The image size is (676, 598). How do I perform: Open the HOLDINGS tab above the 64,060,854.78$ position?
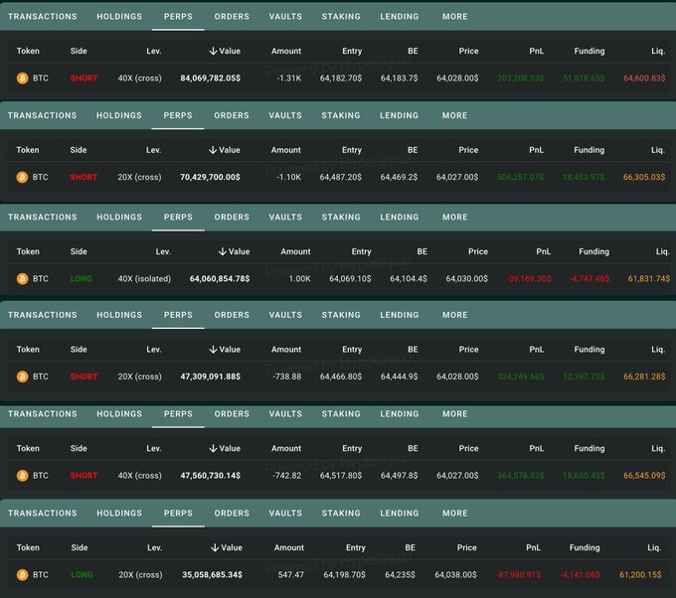point(119,218)
